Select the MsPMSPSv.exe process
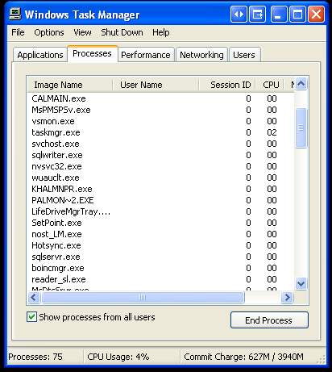 [160, 110]
